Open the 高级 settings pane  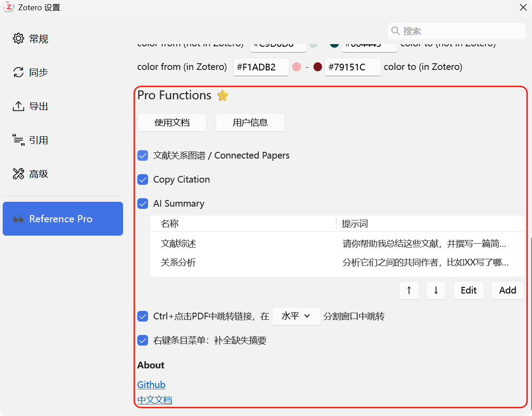click(x=63, y=174)
